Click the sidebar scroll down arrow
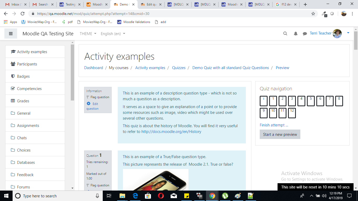The width and height of the screenshot is (358, 201). pyautogui.click(x=73, y=188)
